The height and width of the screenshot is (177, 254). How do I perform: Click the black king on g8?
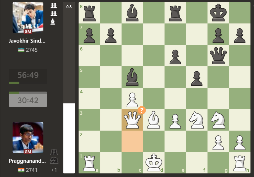coord(218,12)
